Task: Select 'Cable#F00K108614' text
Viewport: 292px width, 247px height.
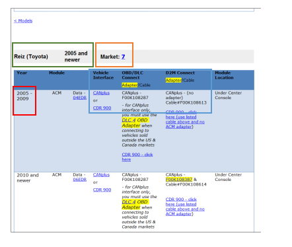Action: click(186, 184)
